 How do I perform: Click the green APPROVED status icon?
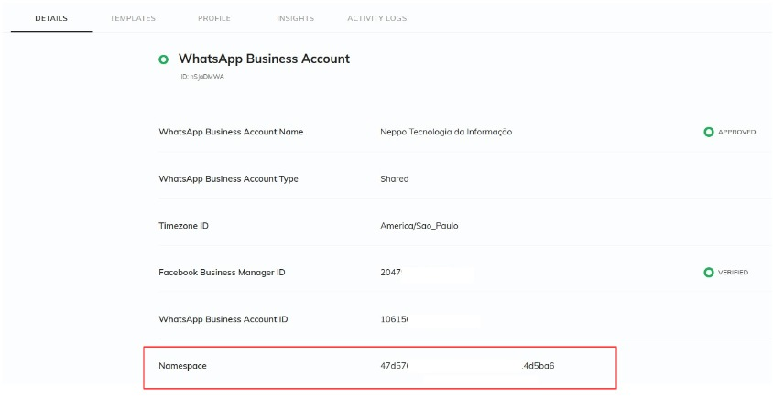pyautogui.click(x=708, y=132)
